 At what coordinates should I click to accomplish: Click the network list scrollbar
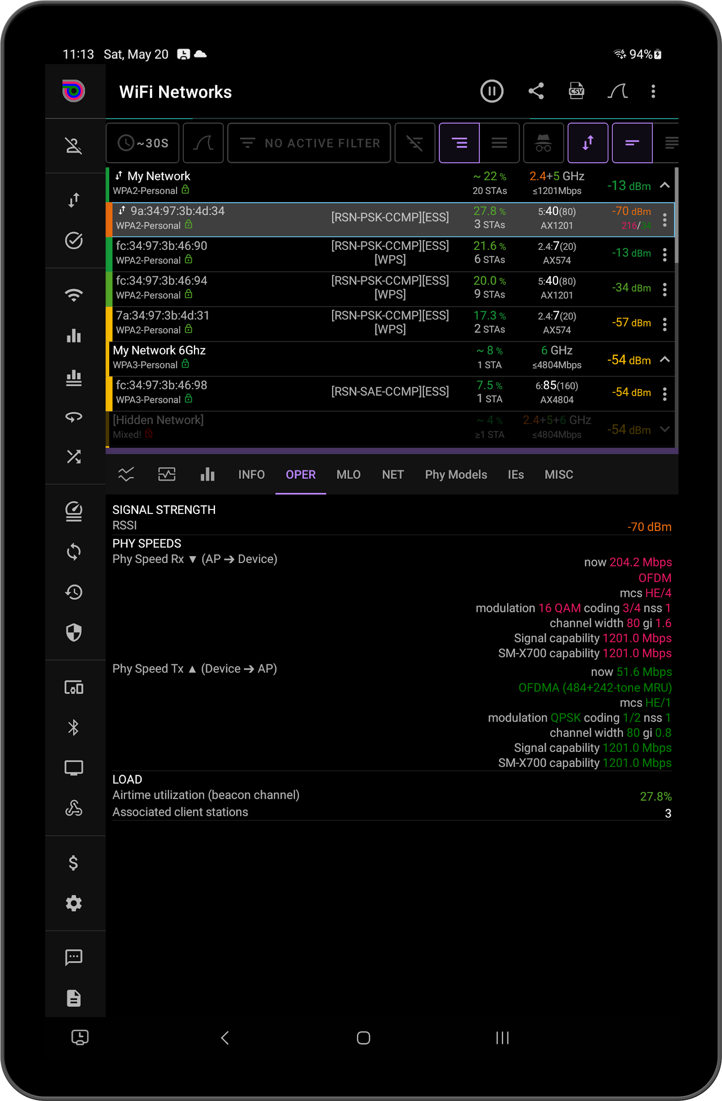click(x=677, y=215)
